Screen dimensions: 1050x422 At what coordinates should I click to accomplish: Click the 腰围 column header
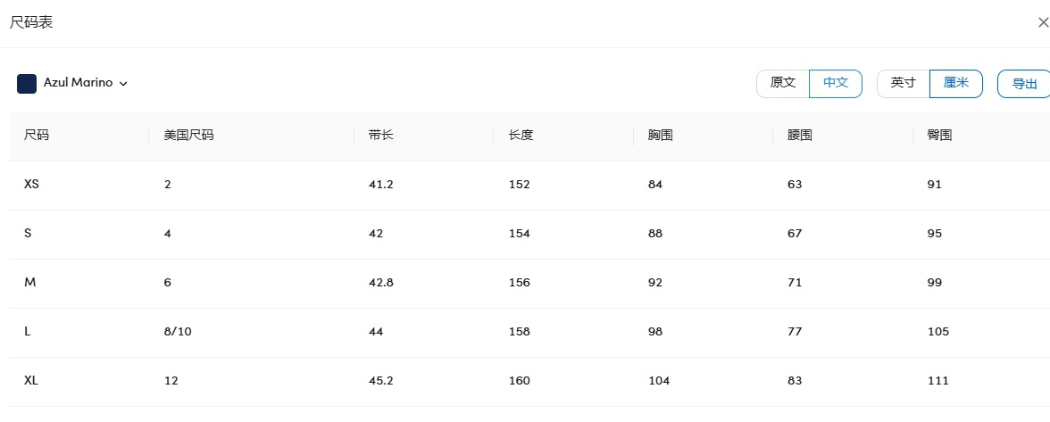[x=800, y=136]
